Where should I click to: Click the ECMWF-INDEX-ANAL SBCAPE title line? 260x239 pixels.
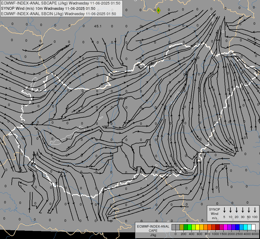(x=61, y=3)
